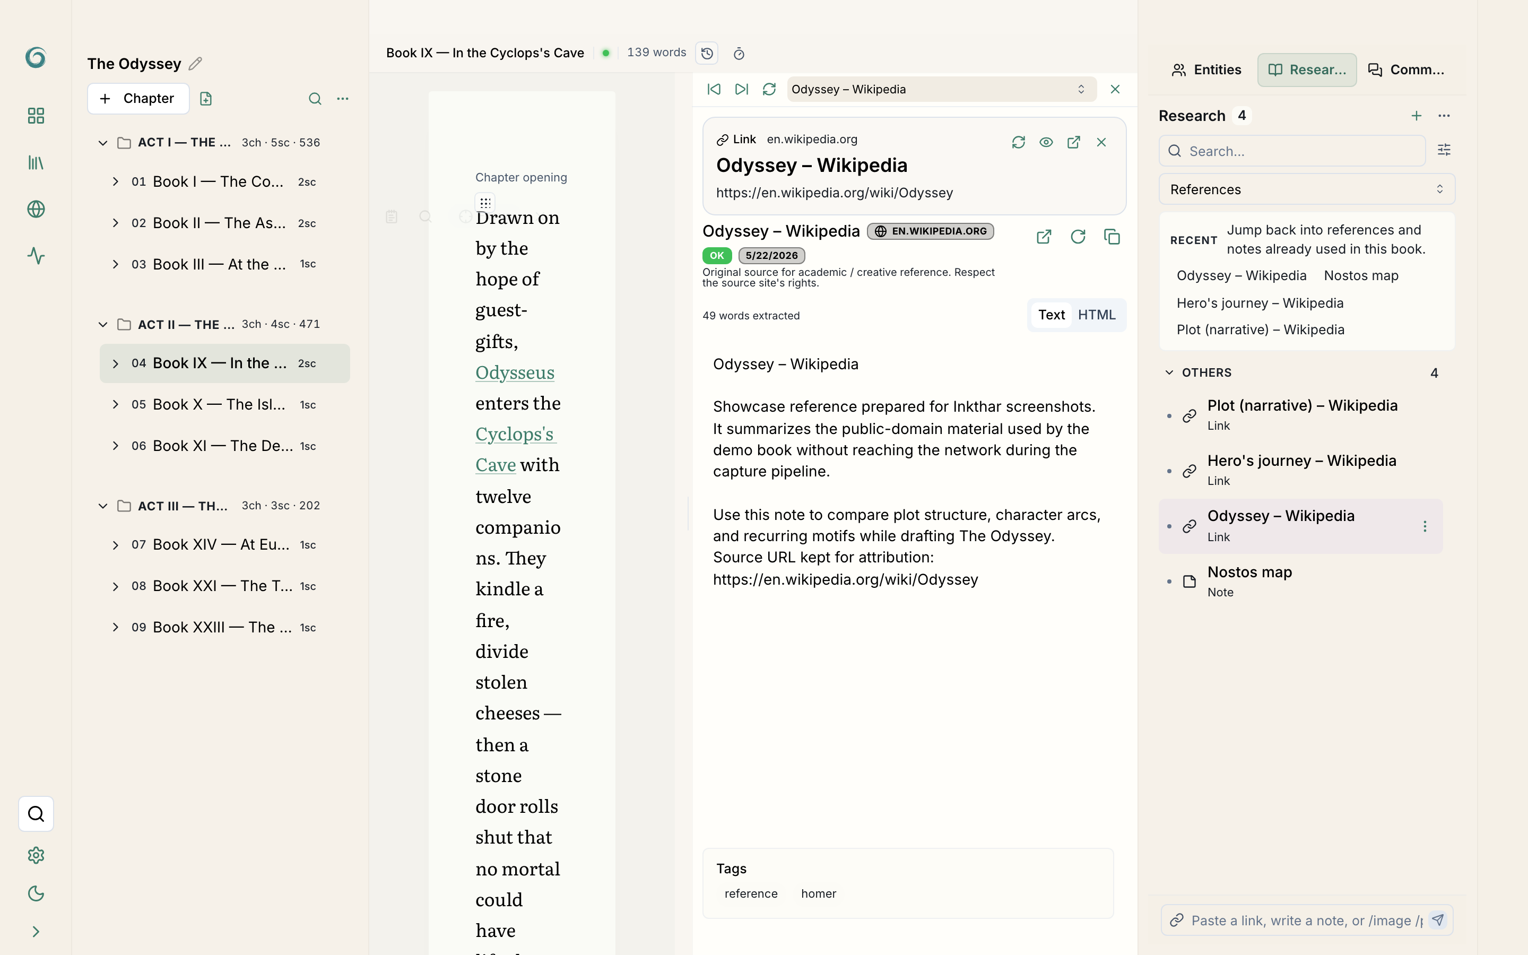1528x955 pixels.
Task: Open Nostos map note item
Action: (1301, 581)
